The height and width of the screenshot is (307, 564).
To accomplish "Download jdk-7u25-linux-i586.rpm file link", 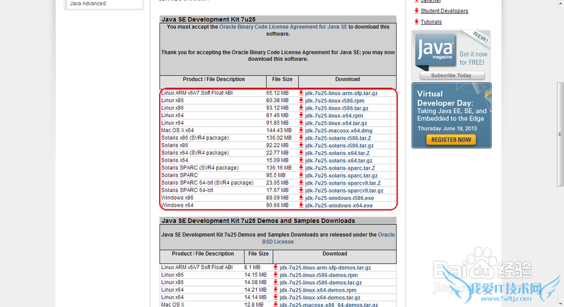I will tap(334, 101).
